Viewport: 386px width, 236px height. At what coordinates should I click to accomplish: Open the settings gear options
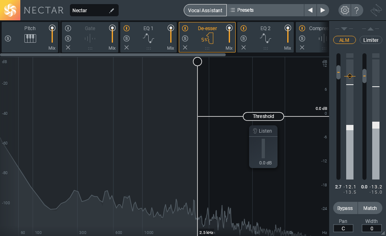click(345, 10)
